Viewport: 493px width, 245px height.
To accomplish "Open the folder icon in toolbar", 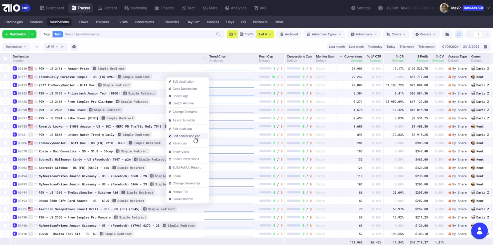I will point(447,34).
